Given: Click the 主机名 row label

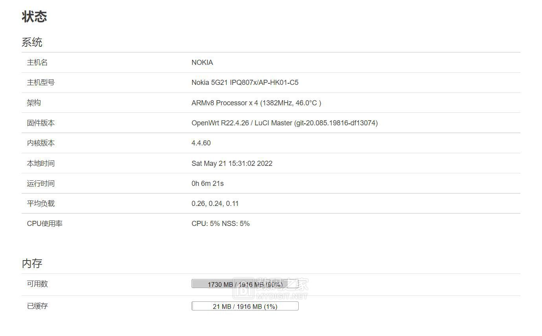Looking at the screenshot, I should coord(37,62).
